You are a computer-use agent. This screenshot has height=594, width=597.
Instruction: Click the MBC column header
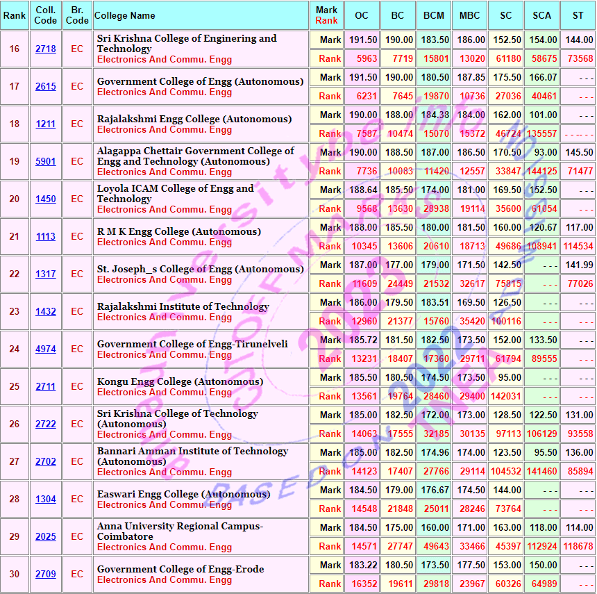(469, 15)
